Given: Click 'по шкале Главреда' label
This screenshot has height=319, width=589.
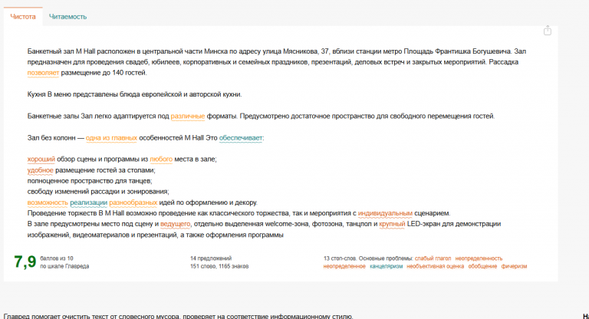Looking at the screenshot, I should click(64, 266).
